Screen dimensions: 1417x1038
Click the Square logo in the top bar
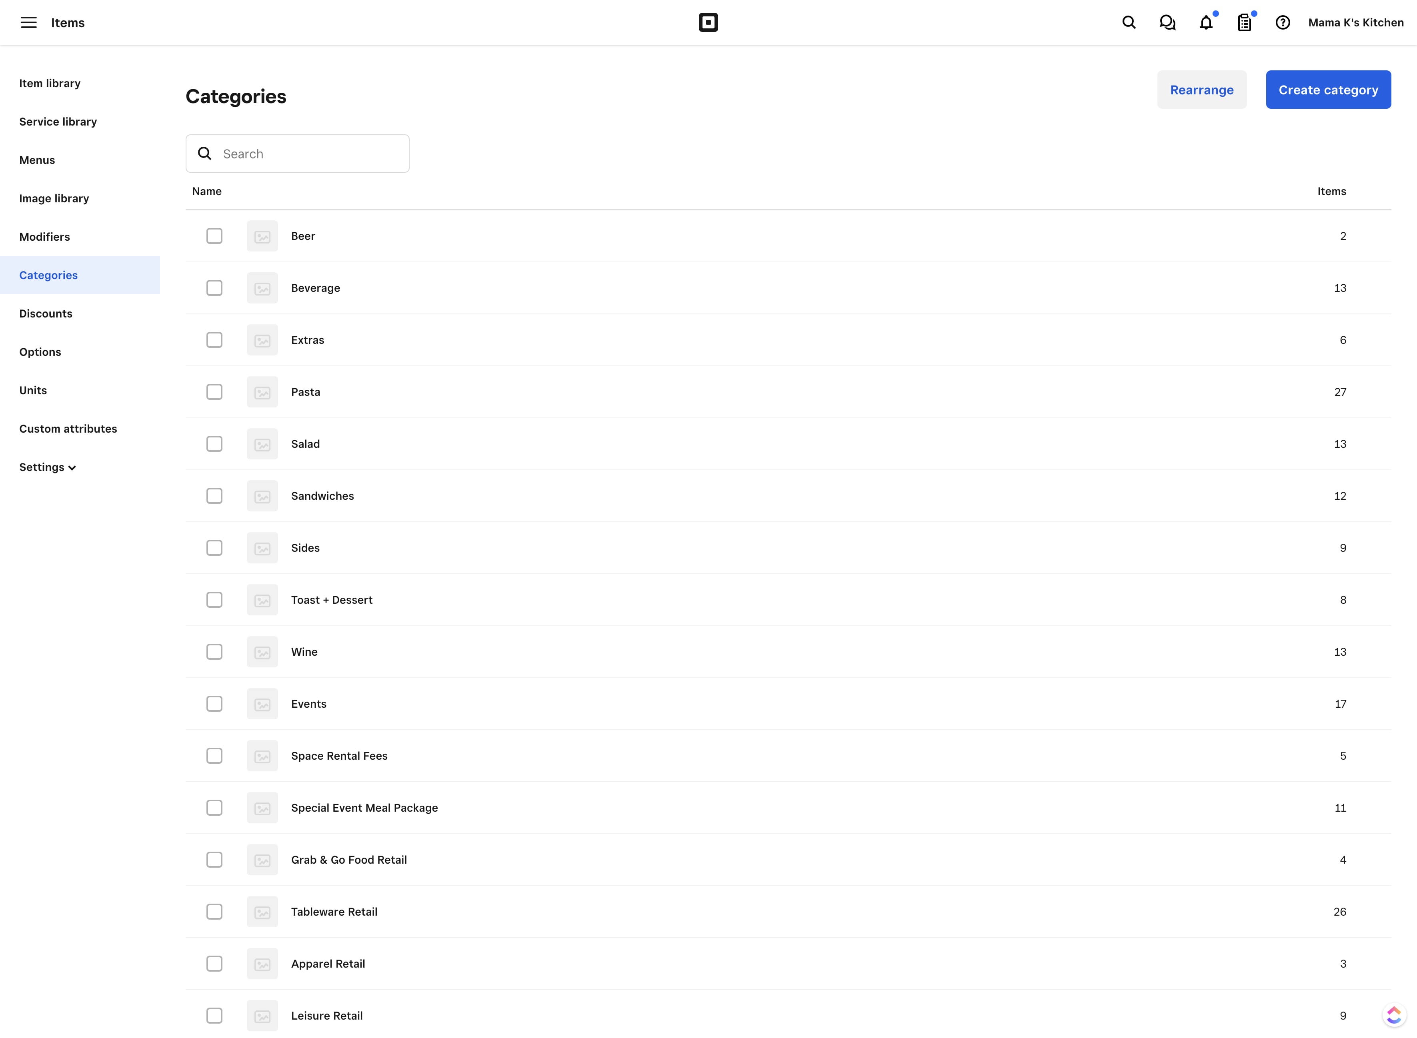(708, 22)
